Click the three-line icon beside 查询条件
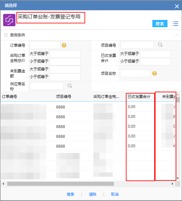The width and height of the screenshot is (182, 201). point(6,35)
